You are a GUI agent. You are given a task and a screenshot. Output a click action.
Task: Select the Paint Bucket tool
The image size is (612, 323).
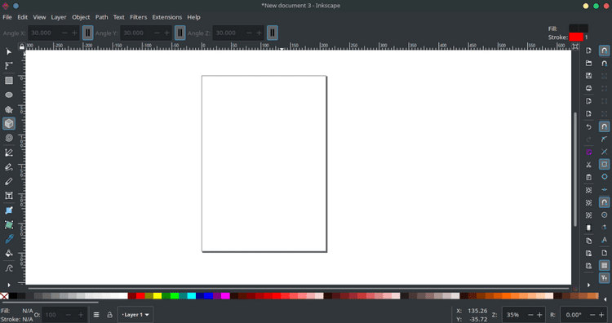(x=9, y=254)
